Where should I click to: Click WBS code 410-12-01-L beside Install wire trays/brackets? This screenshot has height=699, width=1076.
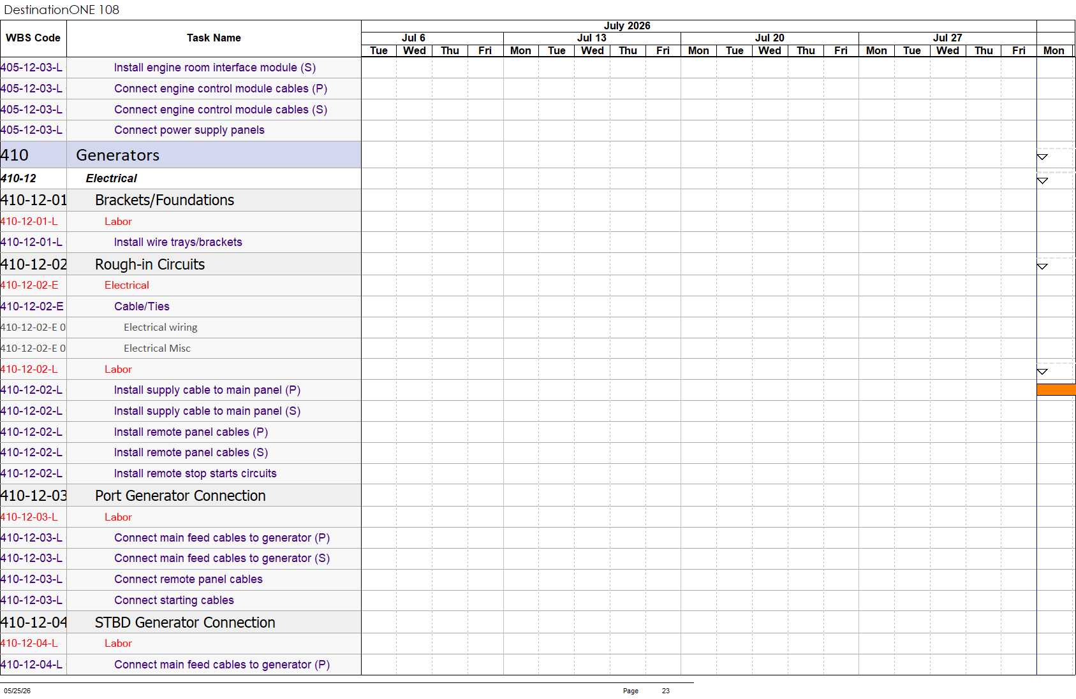(31, 242)
